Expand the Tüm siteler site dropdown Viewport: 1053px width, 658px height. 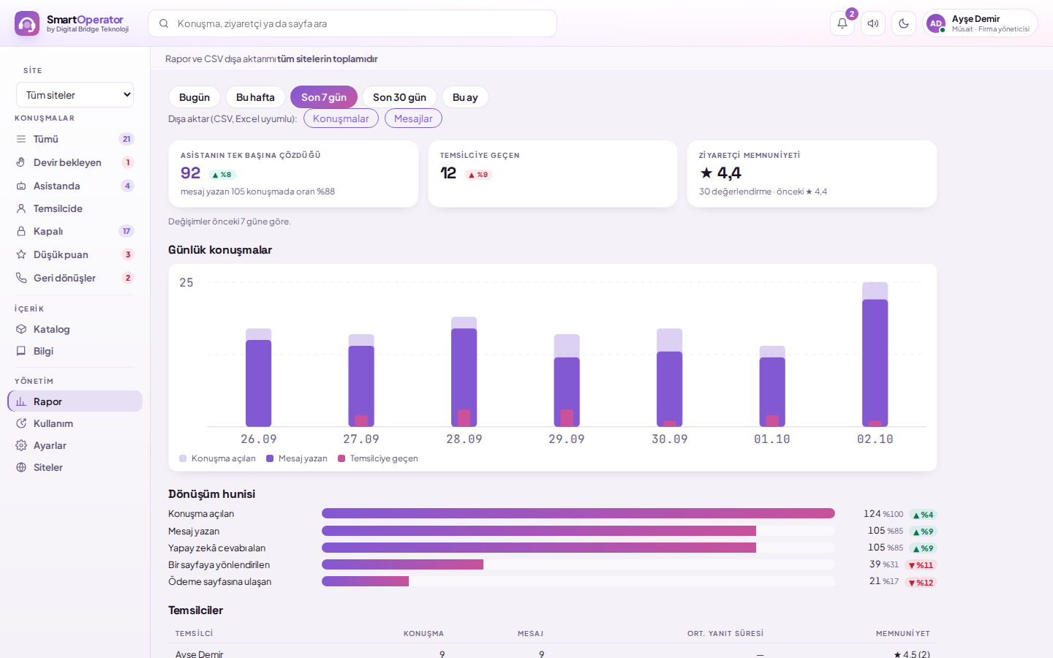coord(75,95)
